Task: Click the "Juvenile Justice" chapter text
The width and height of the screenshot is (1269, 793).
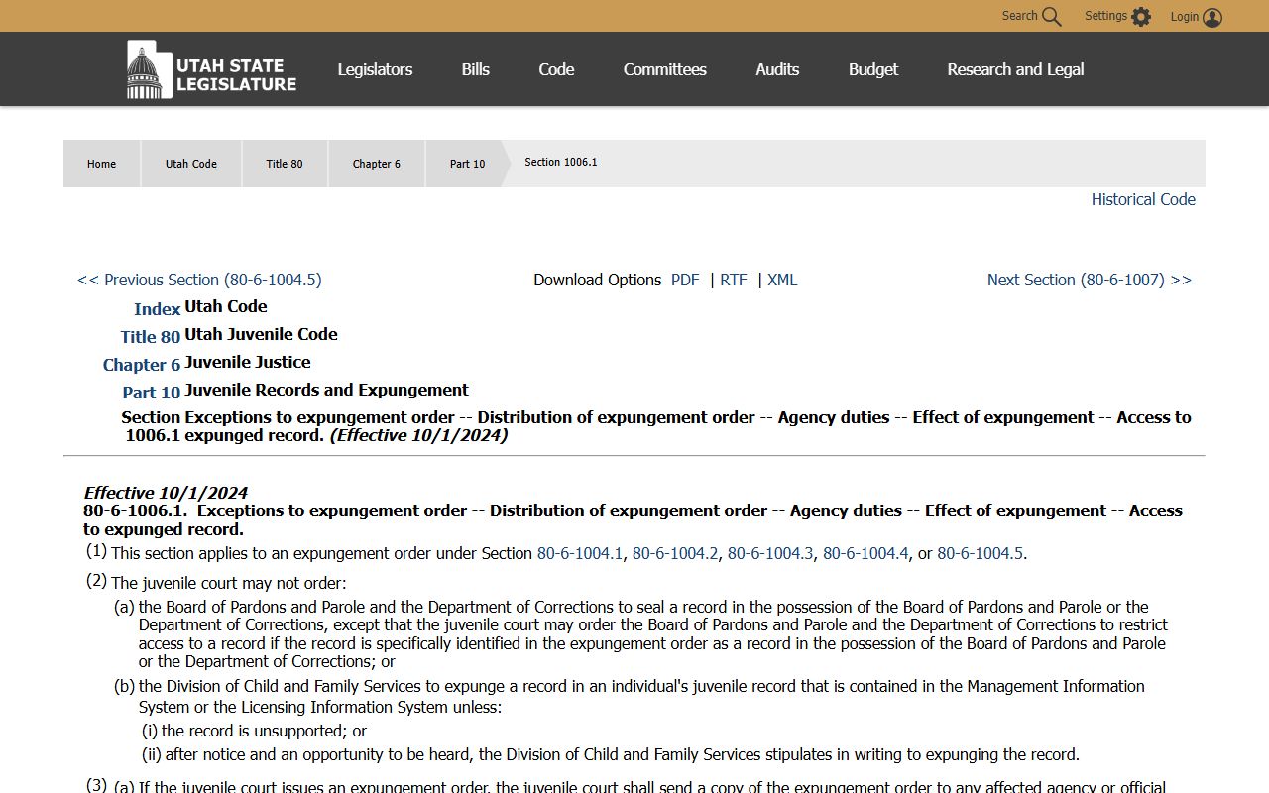Action: click(x=248, y=362)
